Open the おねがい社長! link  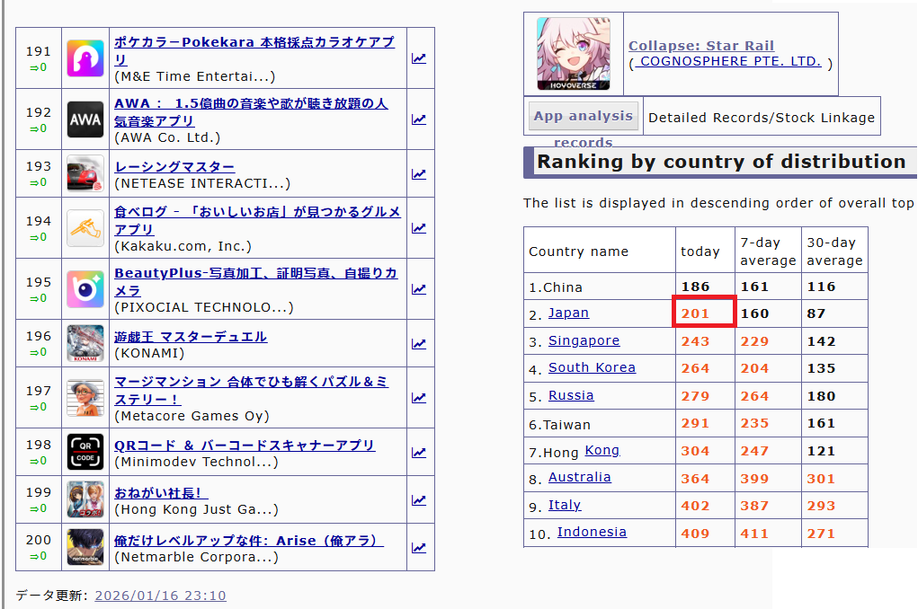pyautogui.click(x=161, y=493)
